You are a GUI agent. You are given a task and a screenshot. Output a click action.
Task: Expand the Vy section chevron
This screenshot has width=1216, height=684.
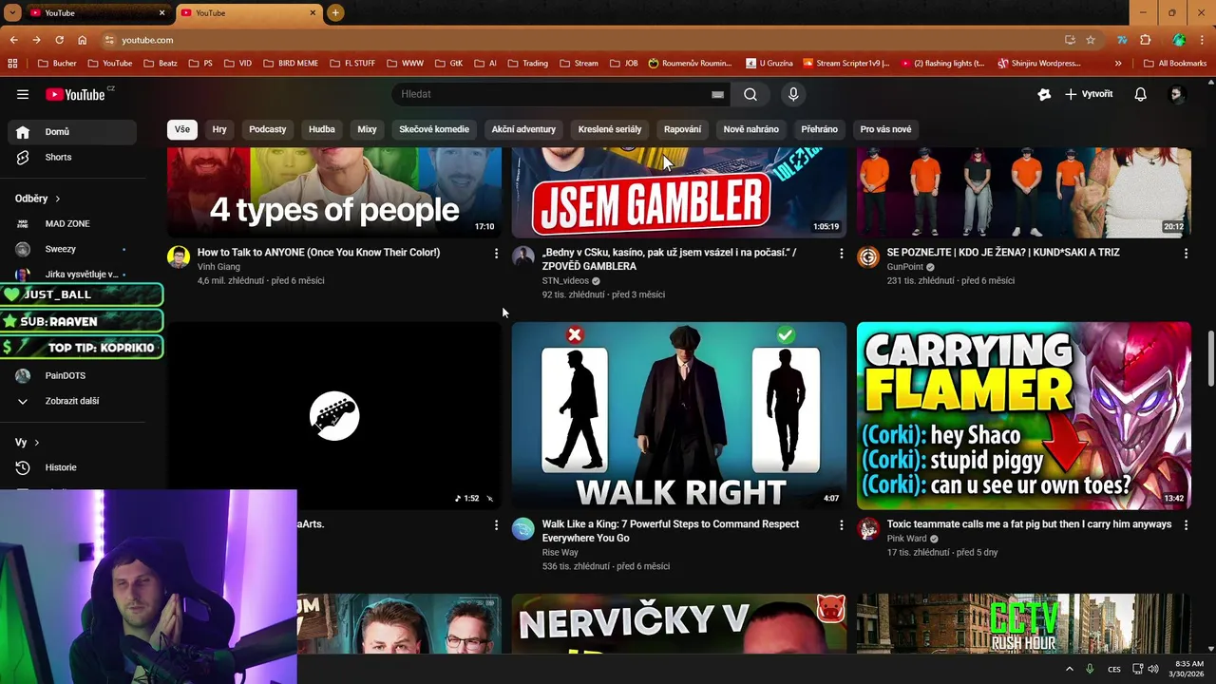36,443
